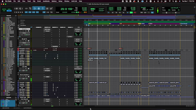Jump to the Turn Around marker

[x=184, y=24]
